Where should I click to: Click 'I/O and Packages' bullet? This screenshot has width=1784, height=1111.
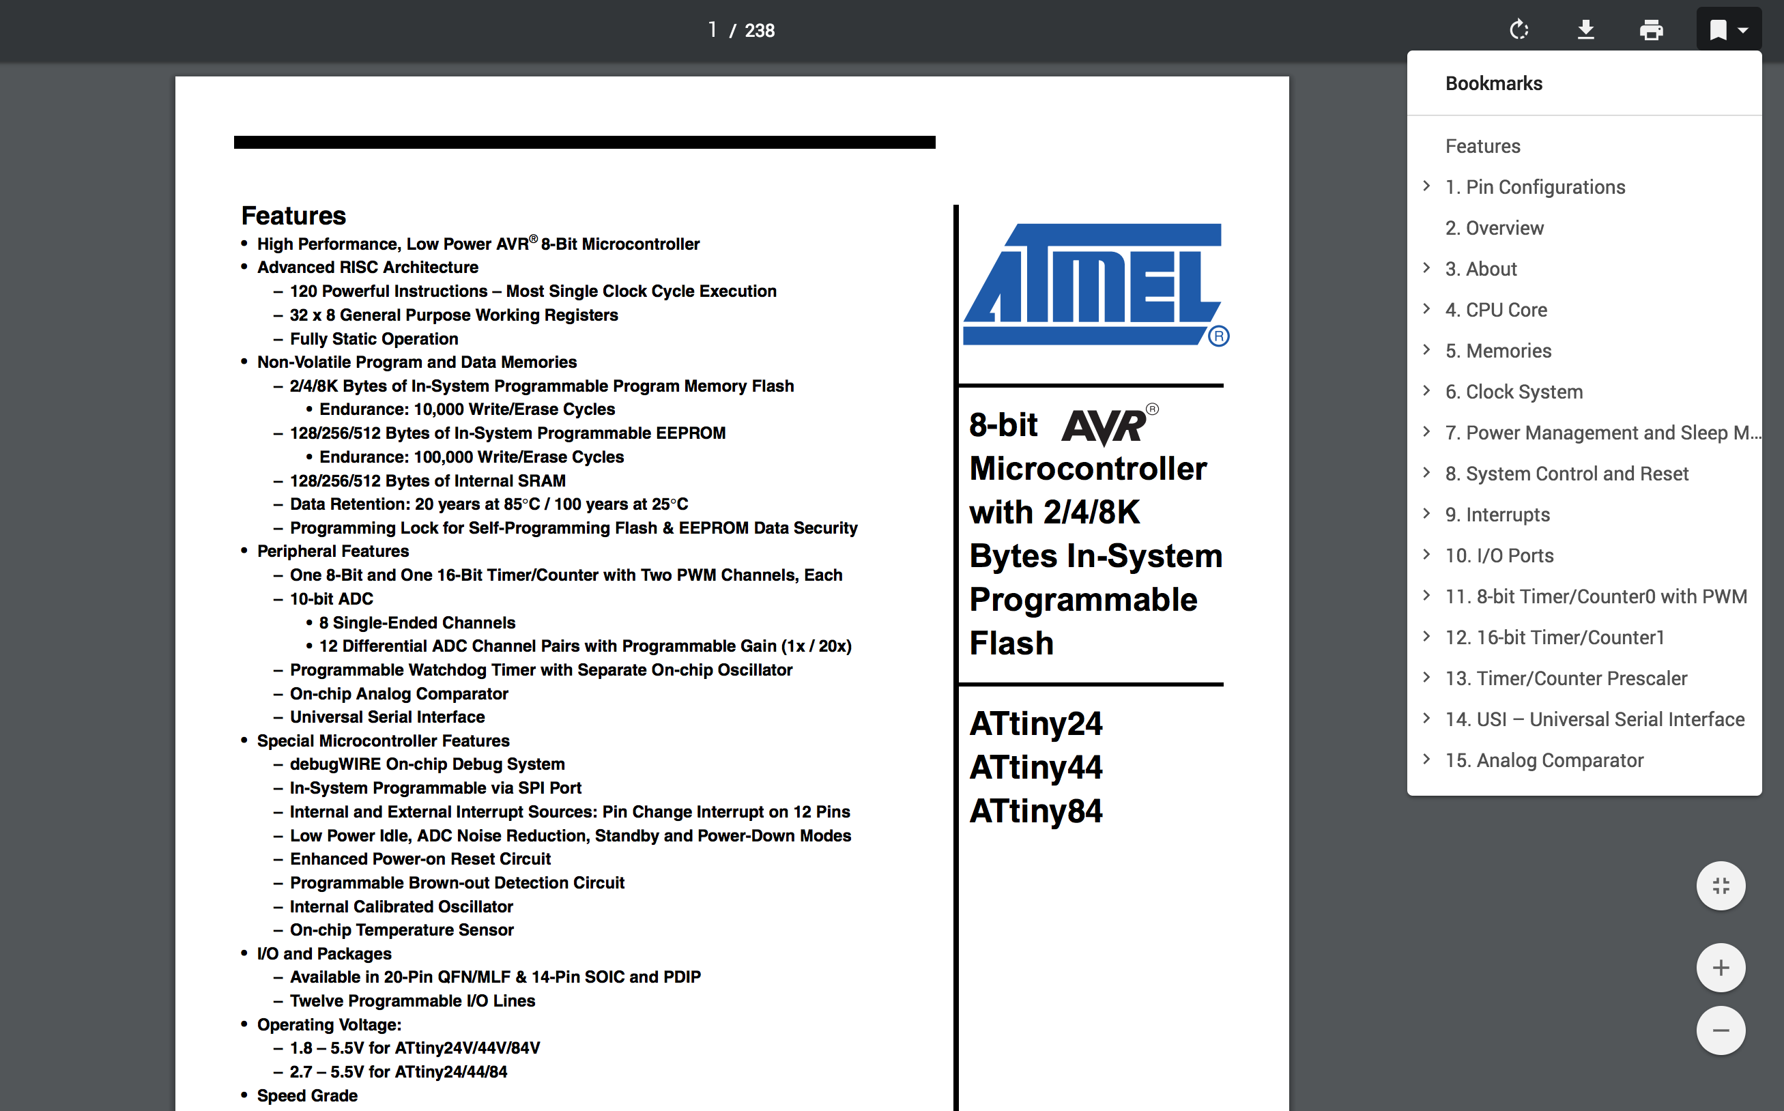tap(324, 954)
